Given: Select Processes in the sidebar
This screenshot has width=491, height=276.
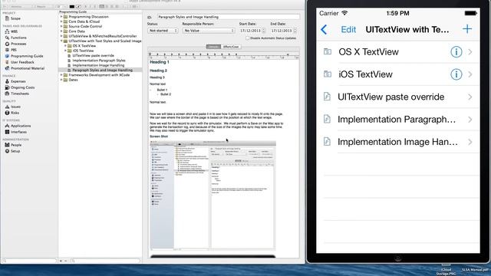Looking at the screenshot, I should tap(16, 44).
